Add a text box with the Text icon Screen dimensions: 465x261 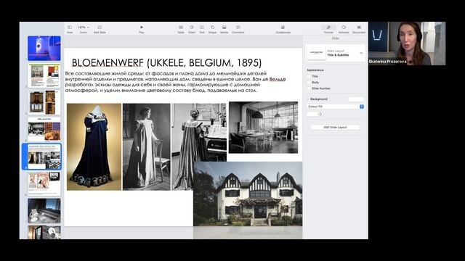202,28
